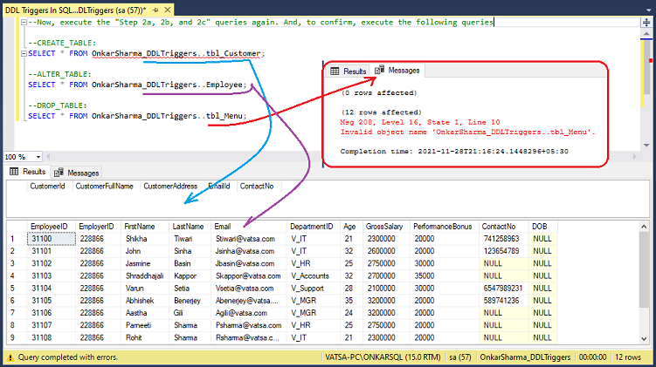The width and height of the screenshot is (656, 367).
Task: Click the Messages tab icon
Action: (x=59, y=173)
